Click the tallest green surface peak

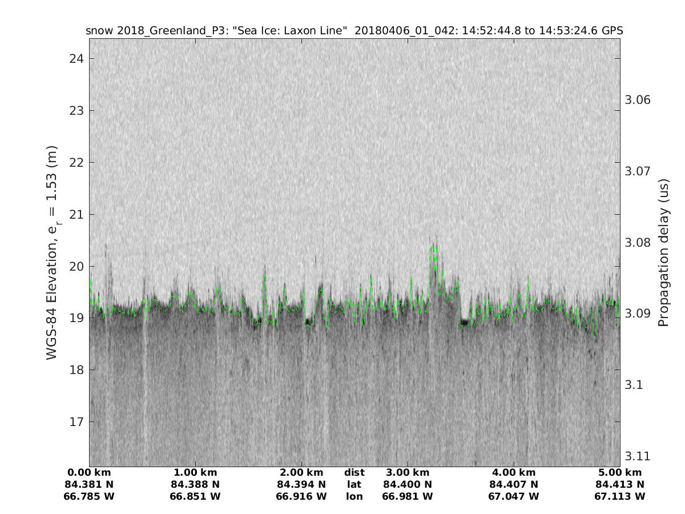(434, 248)
